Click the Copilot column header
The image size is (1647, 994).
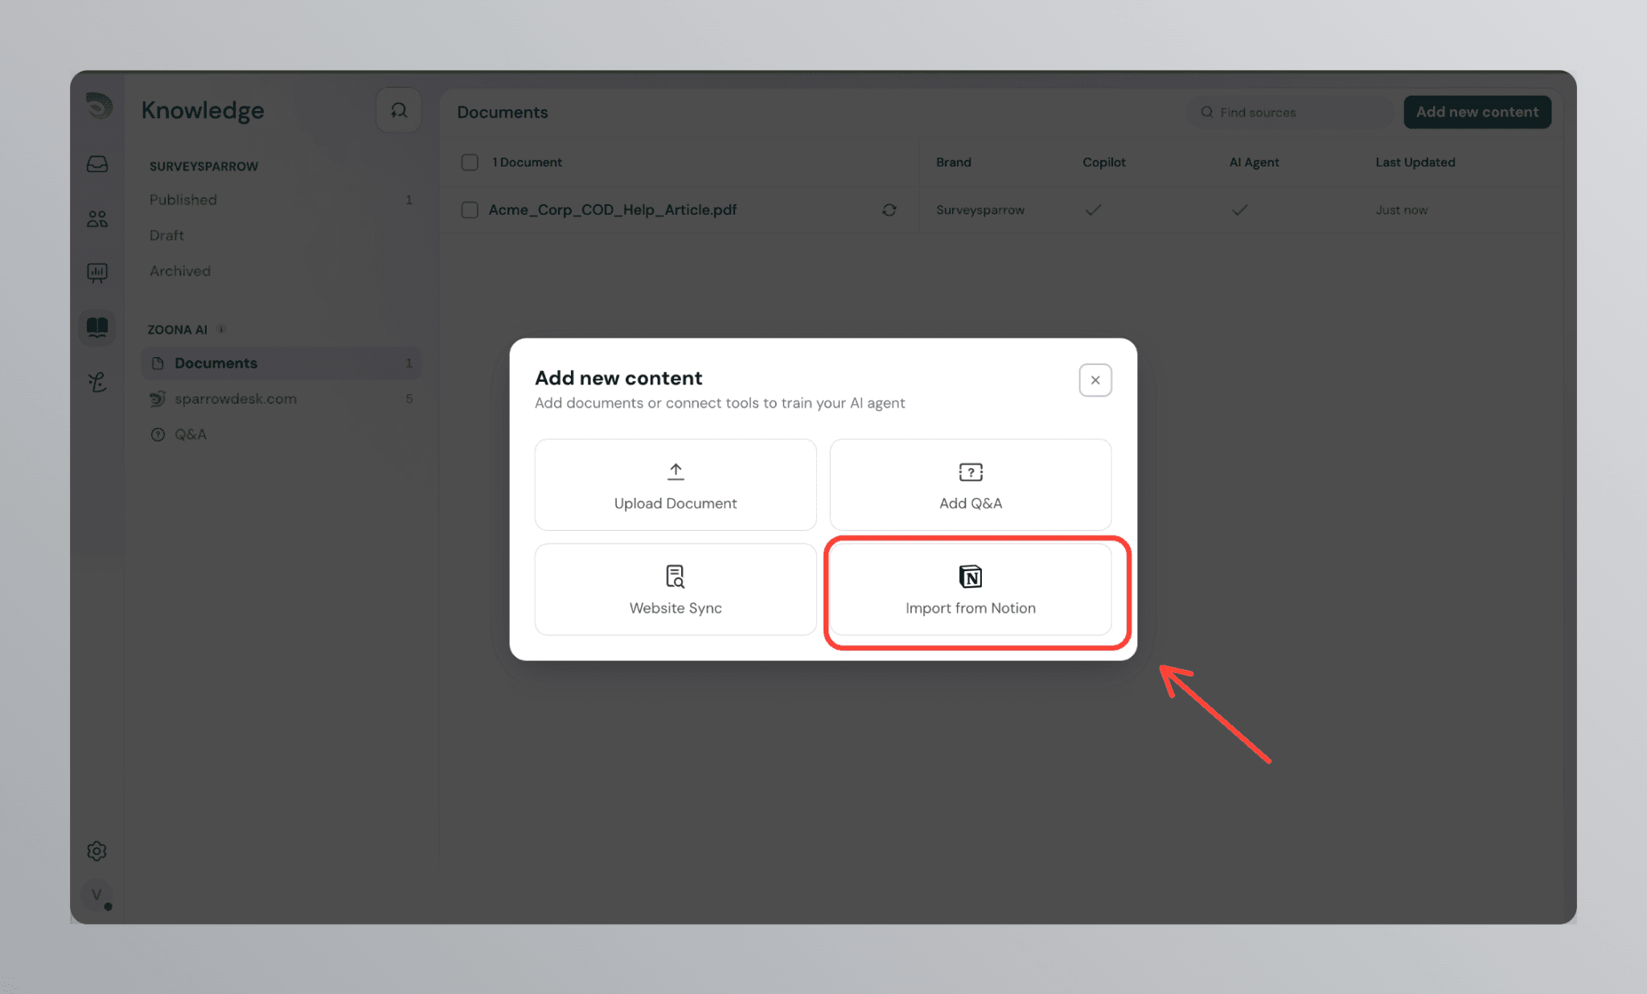pyautogui.click(x=1104, y=162)
